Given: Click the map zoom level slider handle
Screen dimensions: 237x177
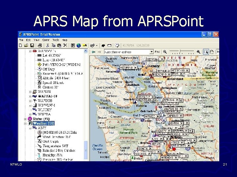Looking at the screenshot, I should pos(180,51).
